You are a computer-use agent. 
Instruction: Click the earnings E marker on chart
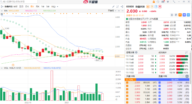13,65
